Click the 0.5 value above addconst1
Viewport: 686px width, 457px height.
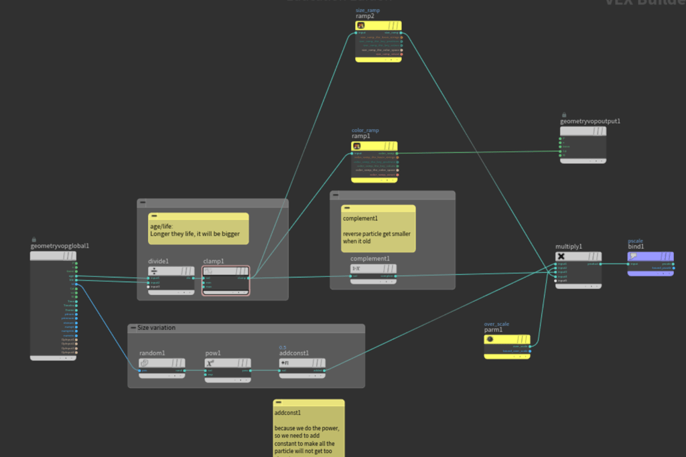tap(283, 348)
